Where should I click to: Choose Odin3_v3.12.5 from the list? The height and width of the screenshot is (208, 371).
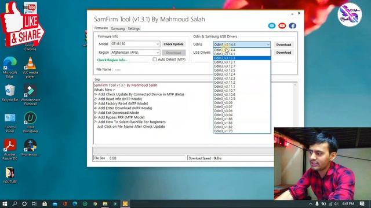(242, 70)
